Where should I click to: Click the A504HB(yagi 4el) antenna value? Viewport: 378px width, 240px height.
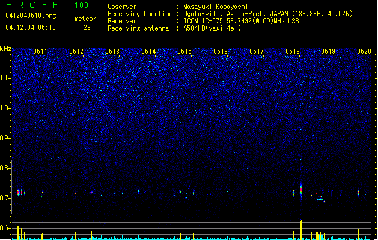click(x=212, y=28)
